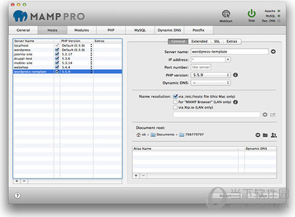Switch to Postfix tab

pyautogui.click(x=198, y=30)
